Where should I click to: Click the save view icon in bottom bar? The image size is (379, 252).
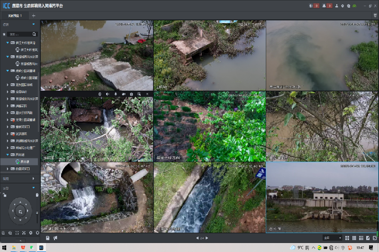point(48,238)
